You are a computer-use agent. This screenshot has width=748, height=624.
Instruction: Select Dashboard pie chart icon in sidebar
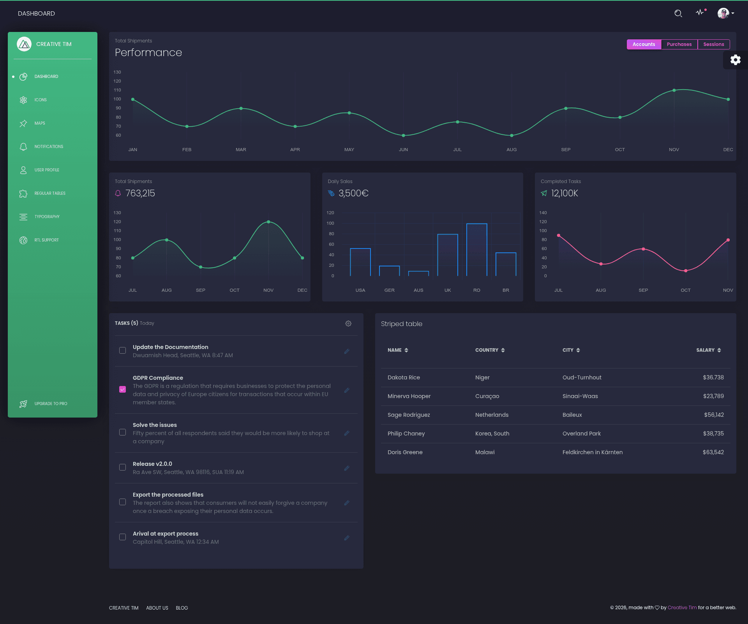(x=23, y=77)
